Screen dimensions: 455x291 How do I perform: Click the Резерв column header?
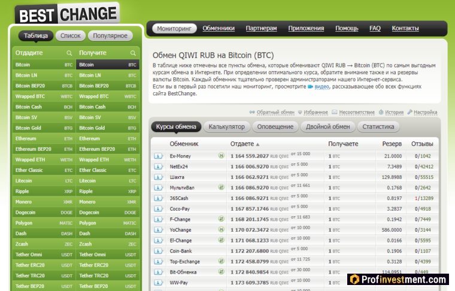point(392,144)
